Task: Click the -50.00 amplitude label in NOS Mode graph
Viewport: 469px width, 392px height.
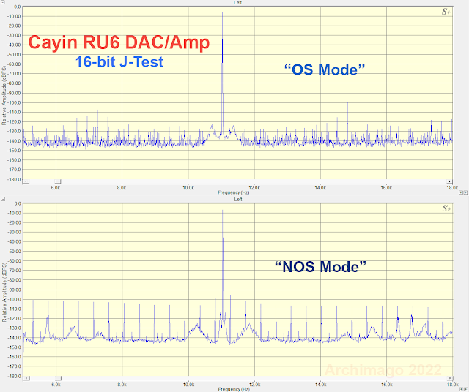Action: click(15, 252)
